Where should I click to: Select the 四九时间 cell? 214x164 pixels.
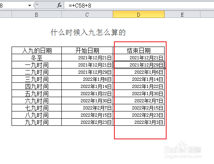pyautogui.click(x=37, y=86)
